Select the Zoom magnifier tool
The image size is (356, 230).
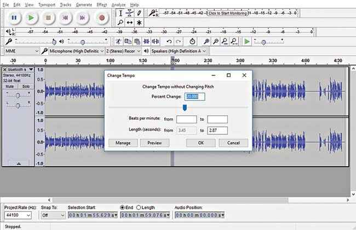tap(121, 22)
